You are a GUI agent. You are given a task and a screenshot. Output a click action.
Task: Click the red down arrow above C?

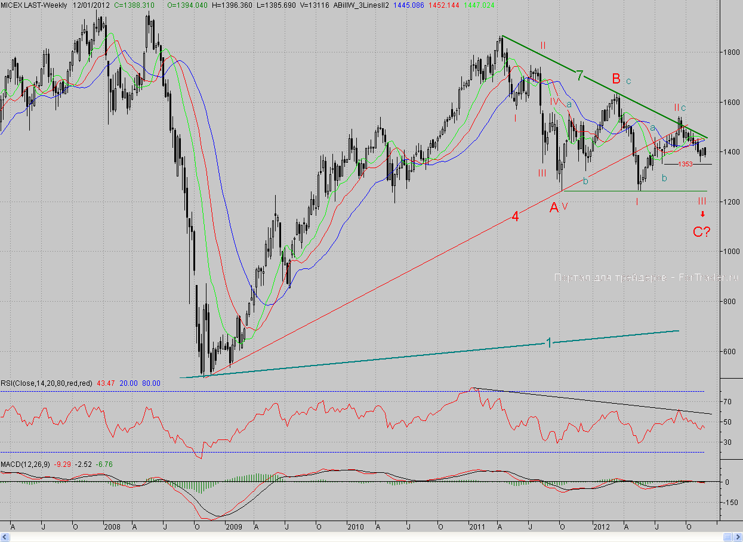pyautogui.click(x=702, y=214)
